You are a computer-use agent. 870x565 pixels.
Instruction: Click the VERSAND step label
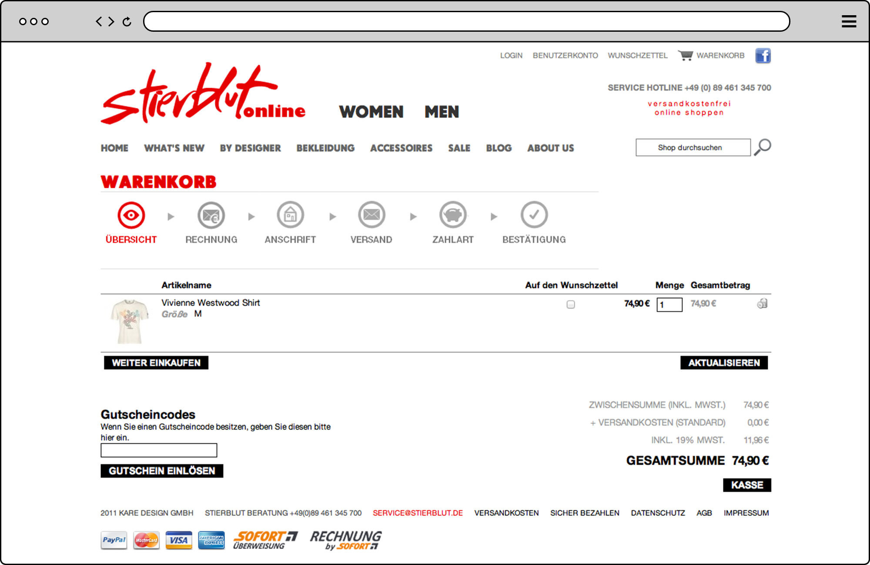coord(371,240)
